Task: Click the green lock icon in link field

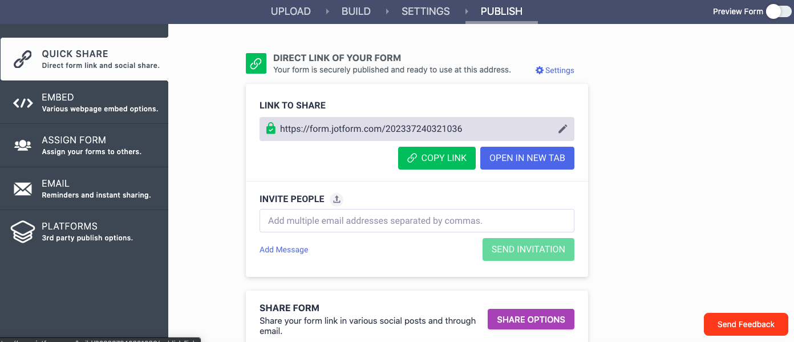Action: pyautogui.click(x=270, y=129)
